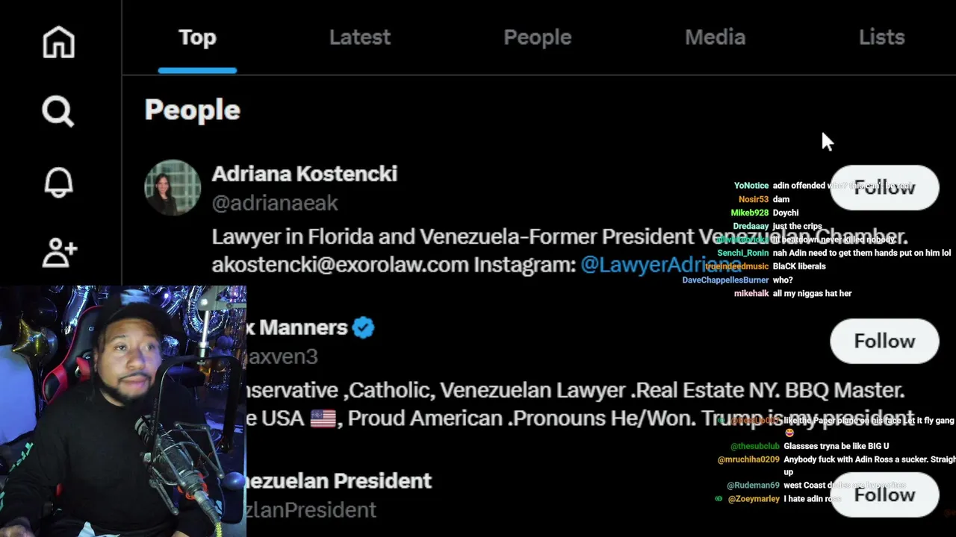Open the Search magnifier icon
956x537 pixels.
(58, 112)
